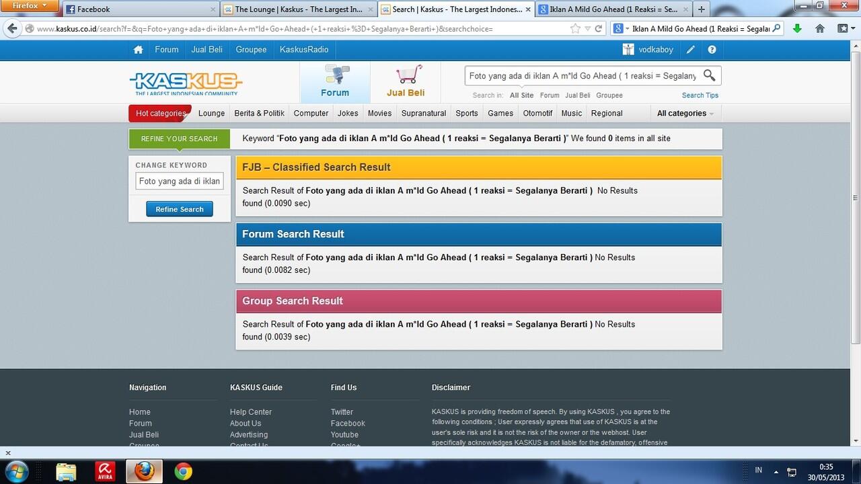Open the pencil edit icon next to vodkaboy
The height and width of the screenshot is (484, 861).
point(691,50)
